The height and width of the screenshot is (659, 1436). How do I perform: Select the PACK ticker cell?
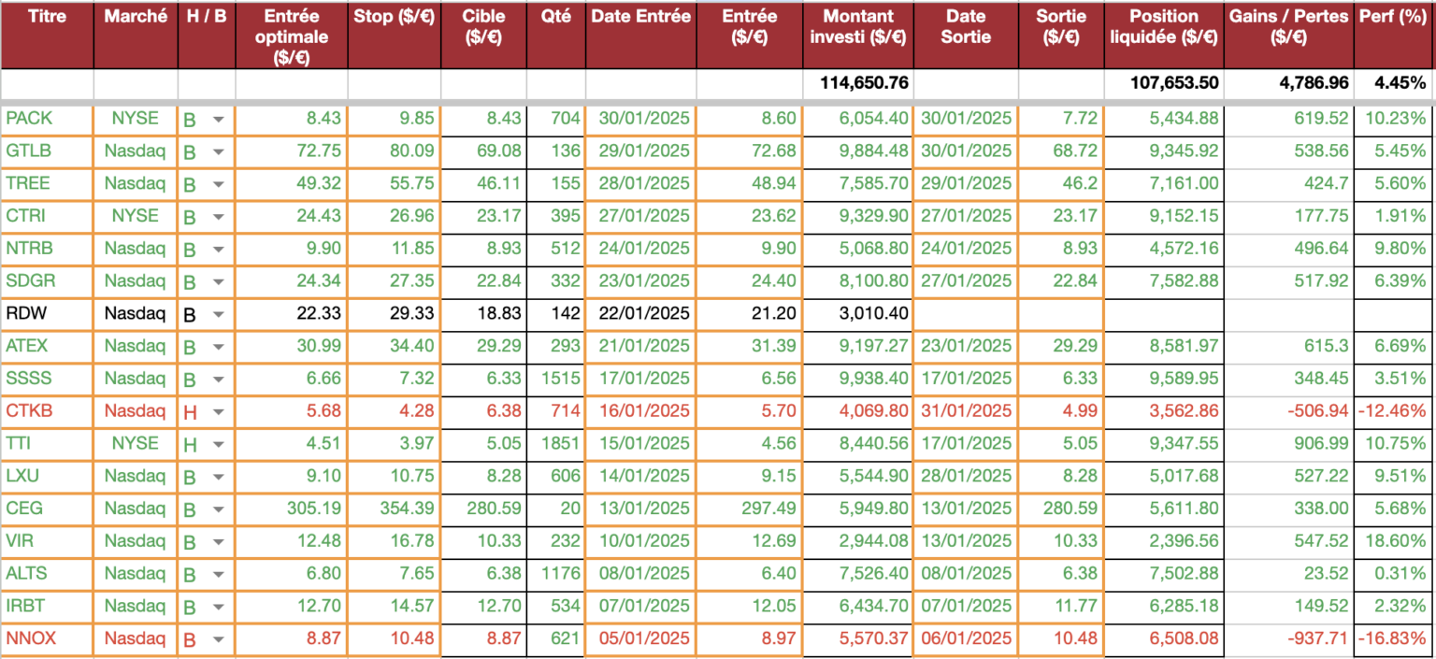point(47,119)
